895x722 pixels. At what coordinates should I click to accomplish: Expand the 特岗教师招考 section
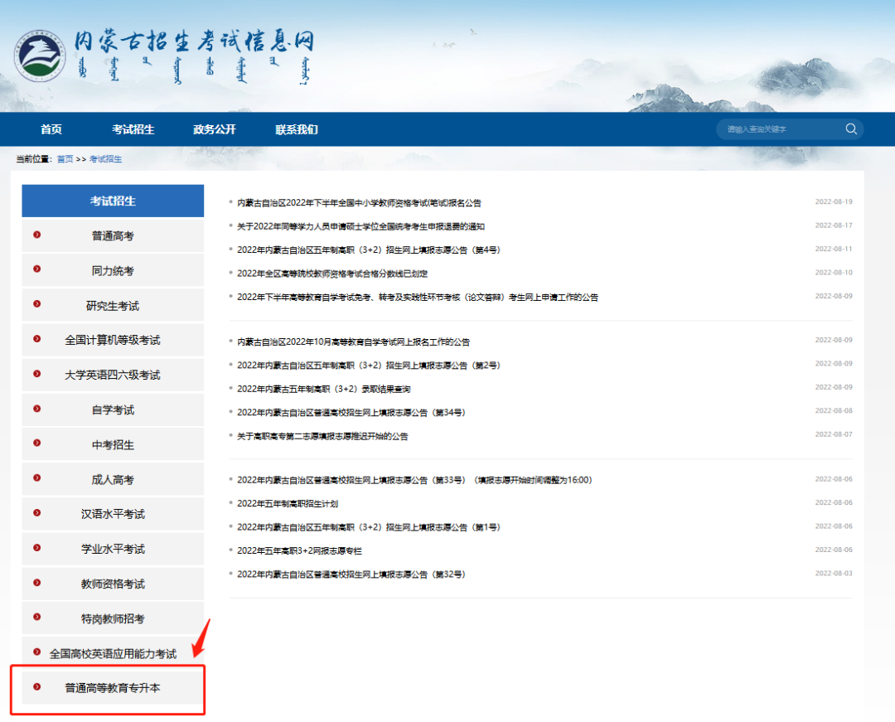tap(112, 618)
